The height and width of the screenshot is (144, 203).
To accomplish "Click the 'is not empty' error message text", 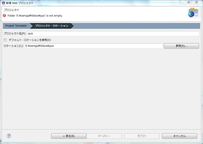I will click(x=35, y=16).
